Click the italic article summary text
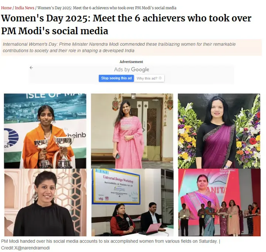Image resolution: width=266 pixels, height=252 pixels. click(x=119, y=48)
